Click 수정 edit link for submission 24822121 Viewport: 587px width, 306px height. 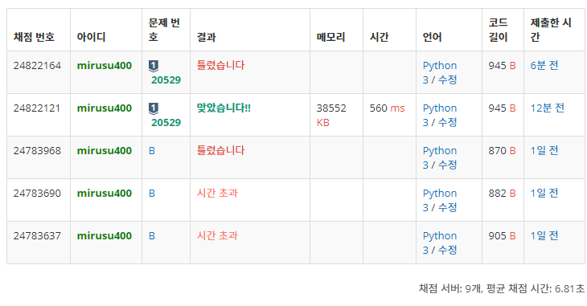point(448,123)
